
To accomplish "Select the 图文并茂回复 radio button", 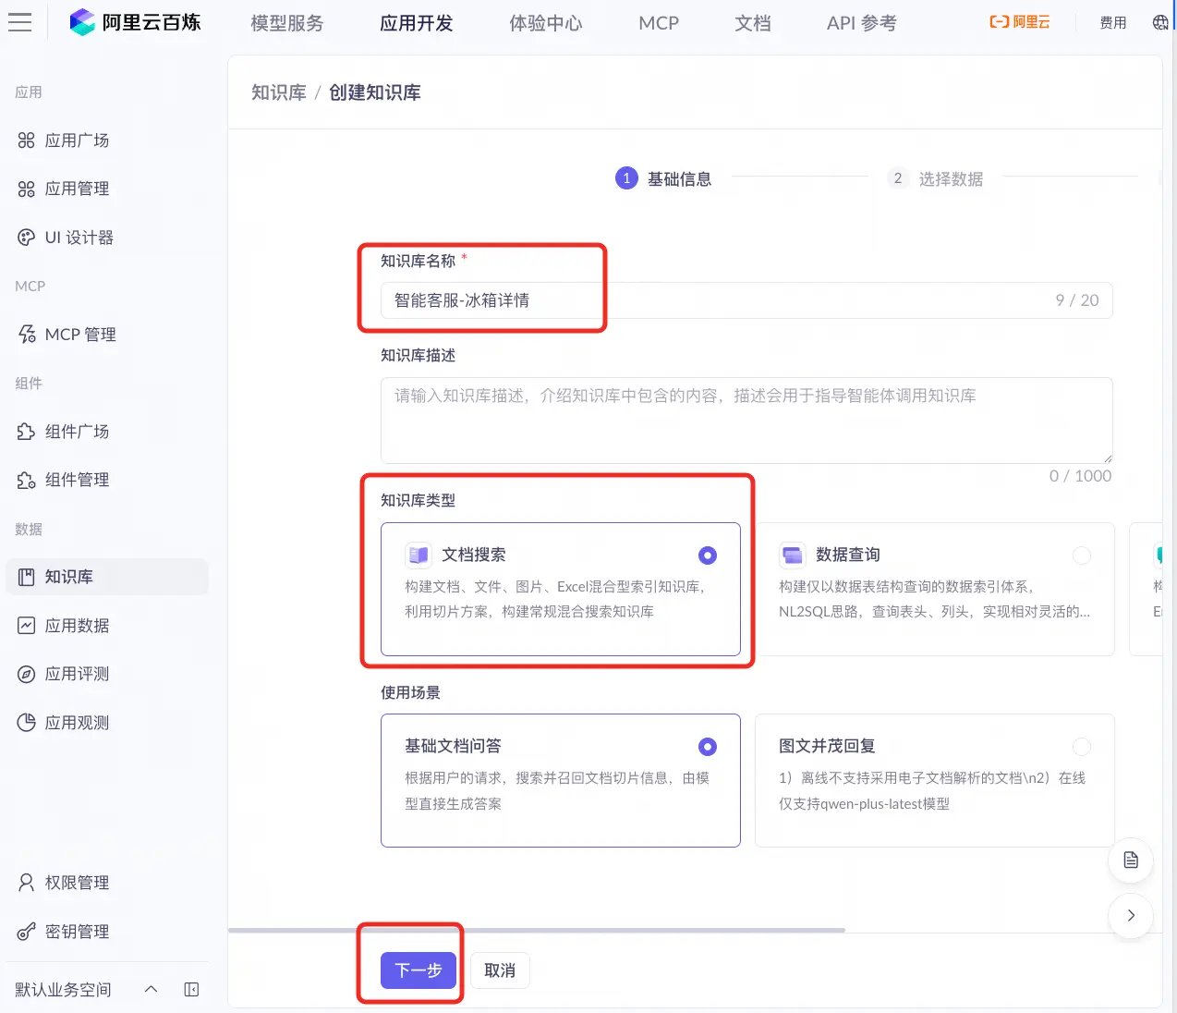I will [x=1082, y=747].
